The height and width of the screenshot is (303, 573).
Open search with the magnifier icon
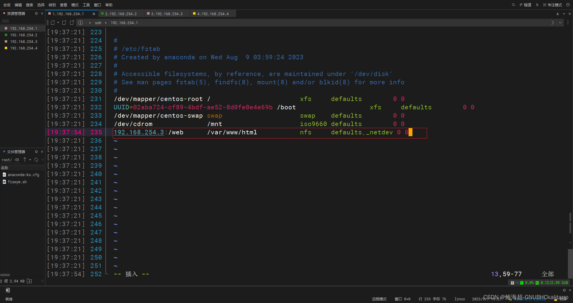point(514,5)
